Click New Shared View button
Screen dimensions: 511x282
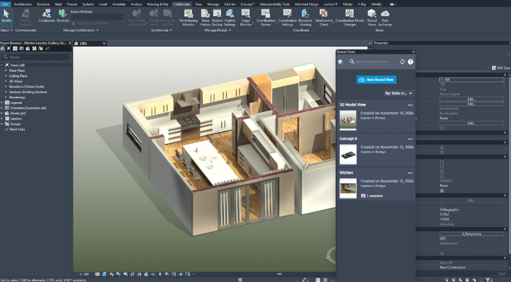[376, 80]
